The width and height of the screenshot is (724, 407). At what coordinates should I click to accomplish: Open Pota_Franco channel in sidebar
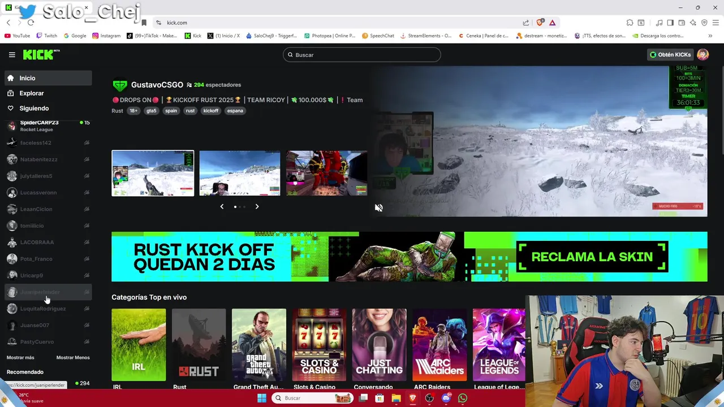tap(48, 259)
